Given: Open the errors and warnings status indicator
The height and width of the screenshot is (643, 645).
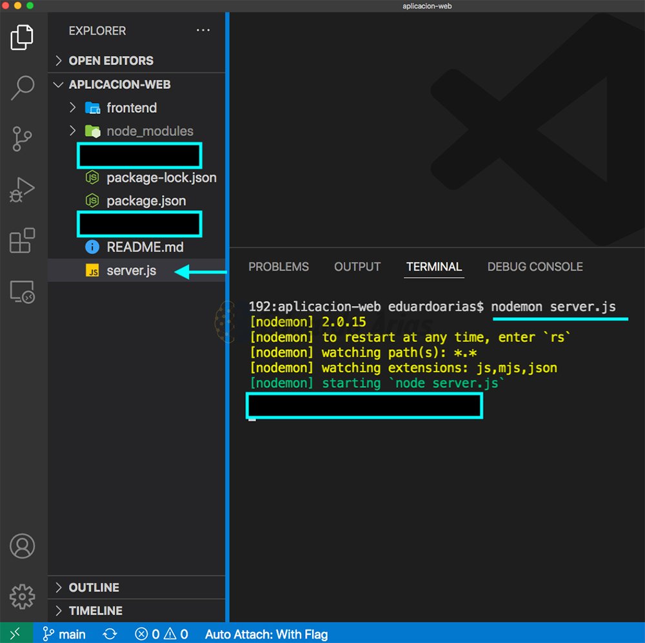Looking at the screenshot, I should [161, 634].
